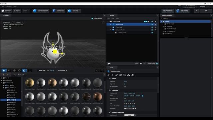Open the duplicate squares tab icon
Viewport: 213px width, 120px height.
coord(124,75)
